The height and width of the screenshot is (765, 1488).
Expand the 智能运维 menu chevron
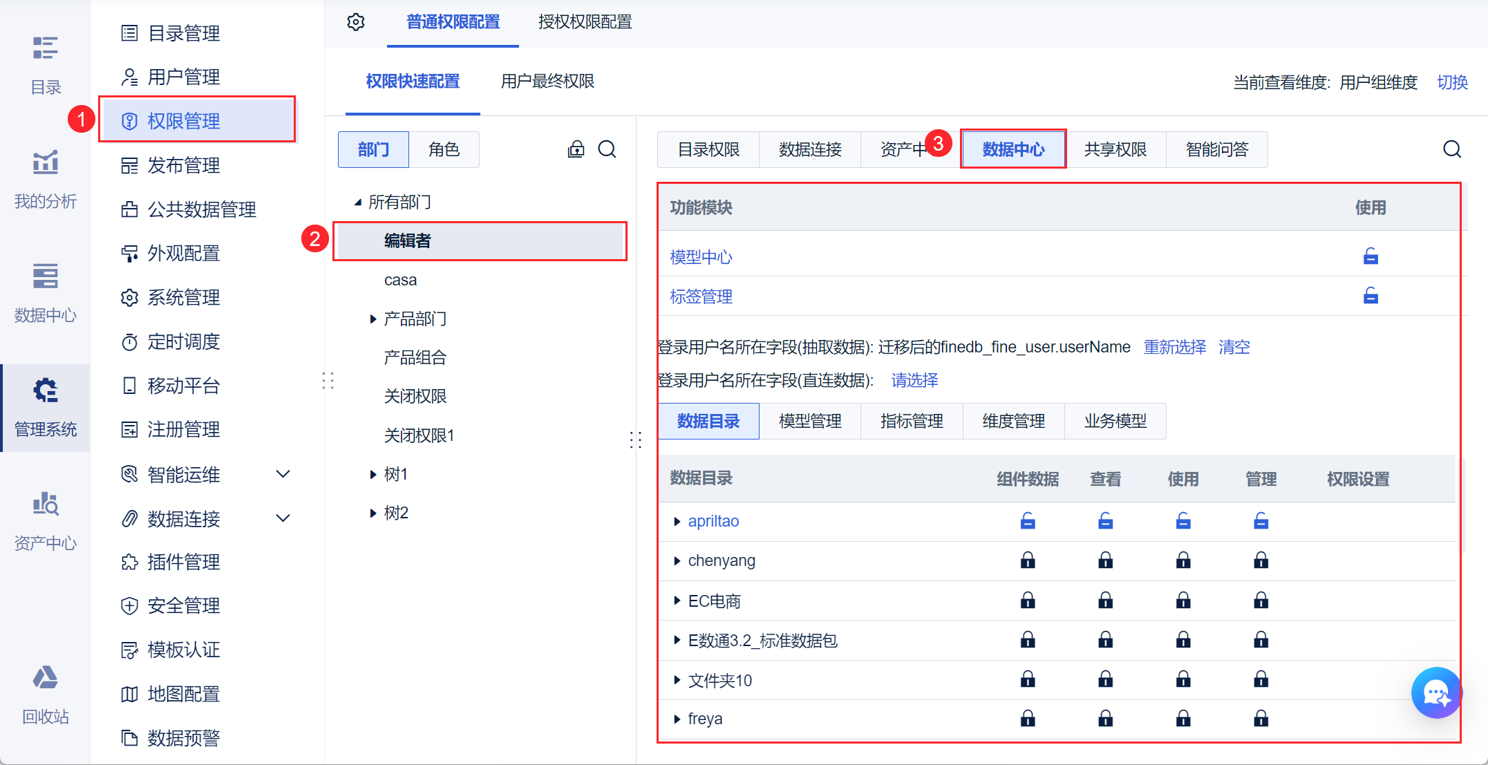click(x=283, y=474)
